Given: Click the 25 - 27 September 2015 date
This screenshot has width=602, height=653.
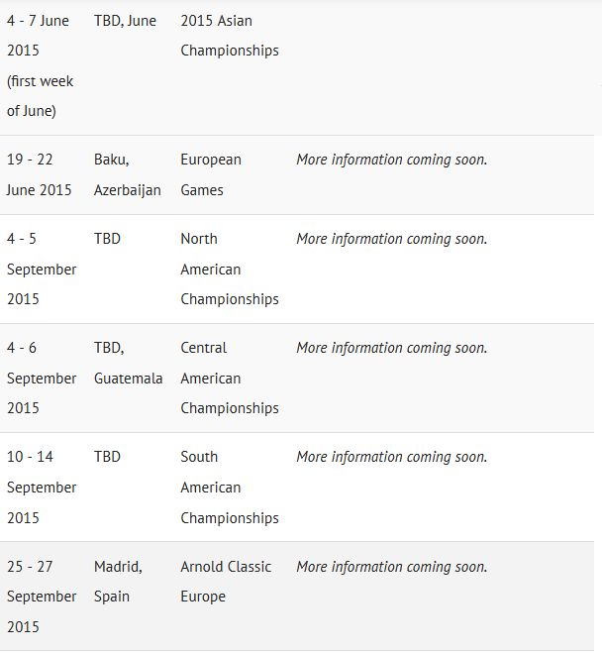Looking at the screenshot, I should [x=41, y=597].
